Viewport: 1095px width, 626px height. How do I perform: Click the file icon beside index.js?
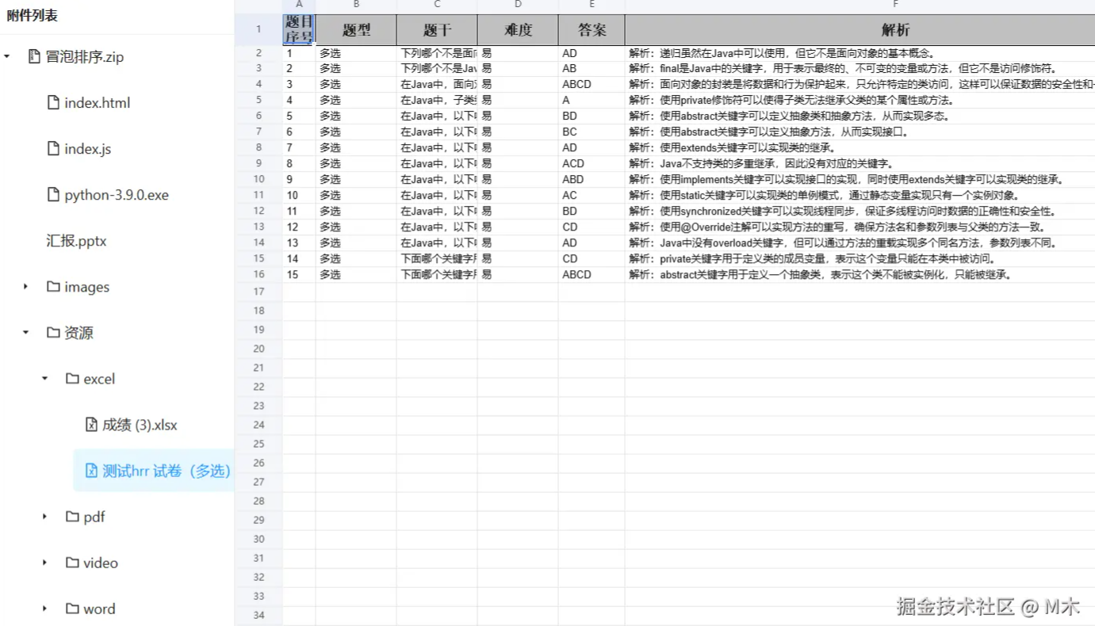click(53, 149)
